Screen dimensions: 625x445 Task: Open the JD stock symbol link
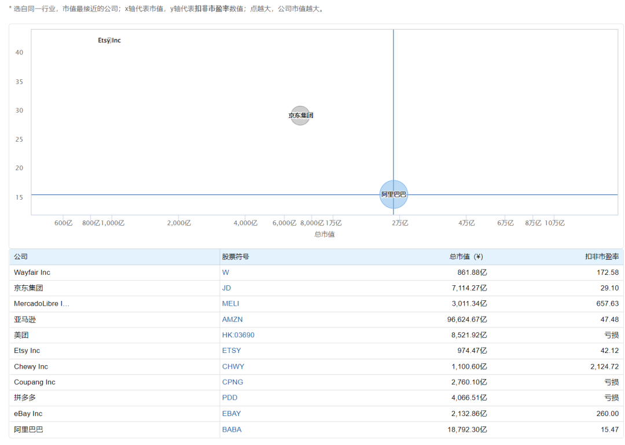226,288
